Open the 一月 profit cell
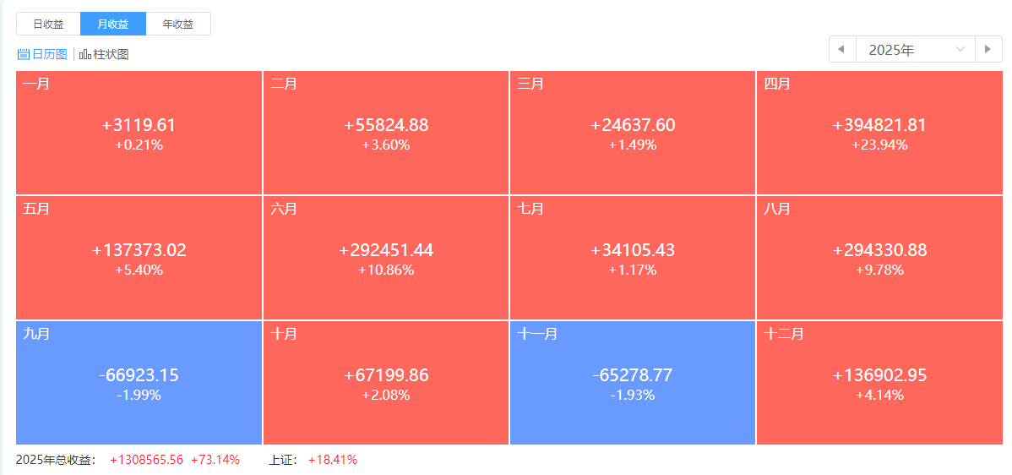The width and height of the screenshot is (1012, 475). 139,133
